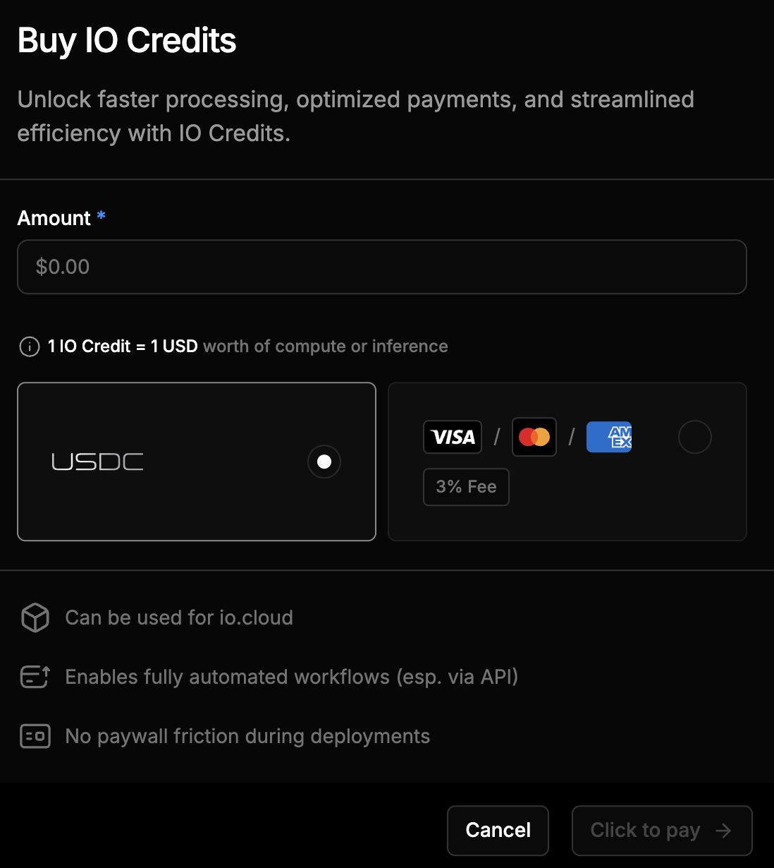Click the Mastercard icon
Viewport: 774px width, 868px height.
534,437
